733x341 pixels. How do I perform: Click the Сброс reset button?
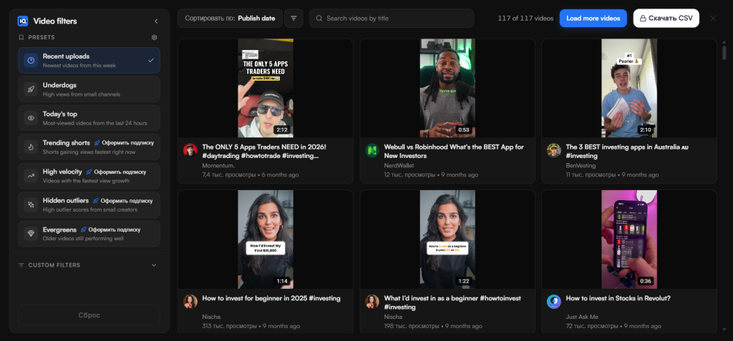click(89, 315)
